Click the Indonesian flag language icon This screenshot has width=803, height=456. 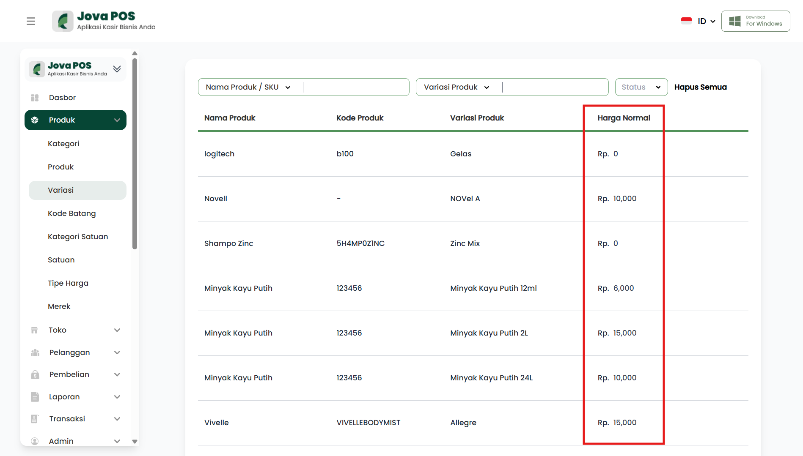click(x=686, y=21)
